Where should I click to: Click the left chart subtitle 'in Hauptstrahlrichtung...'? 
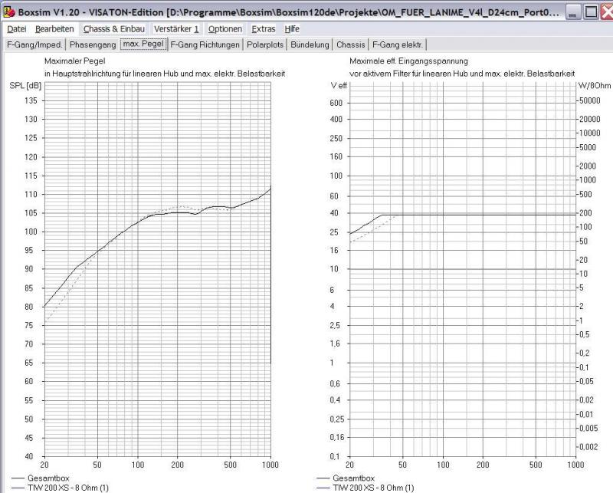click(x=165, y=74)
